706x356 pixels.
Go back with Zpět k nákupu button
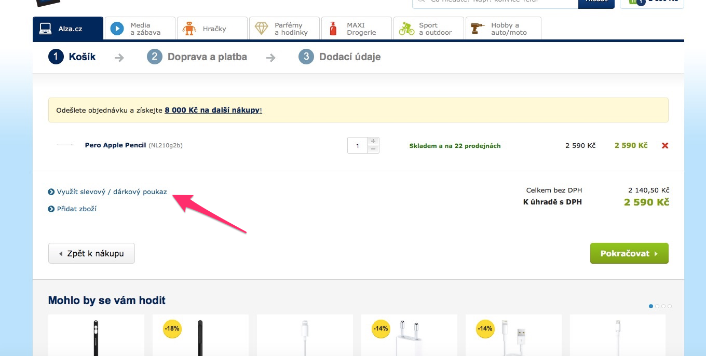pyautogui.click(x=91, y=253)
